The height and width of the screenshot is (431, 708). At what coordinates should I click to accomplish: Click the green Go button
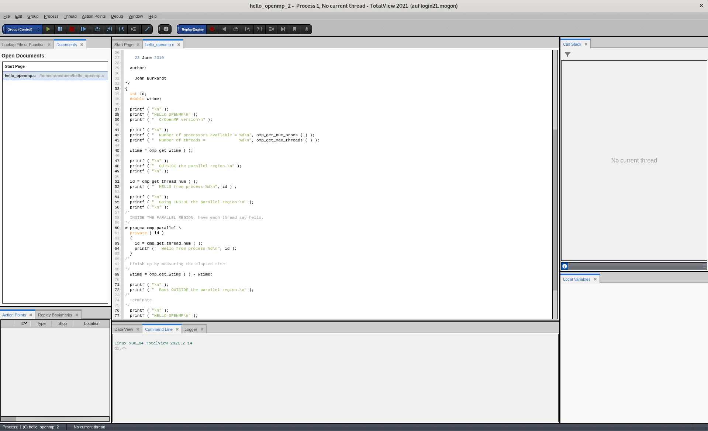(x=48, y=29)
